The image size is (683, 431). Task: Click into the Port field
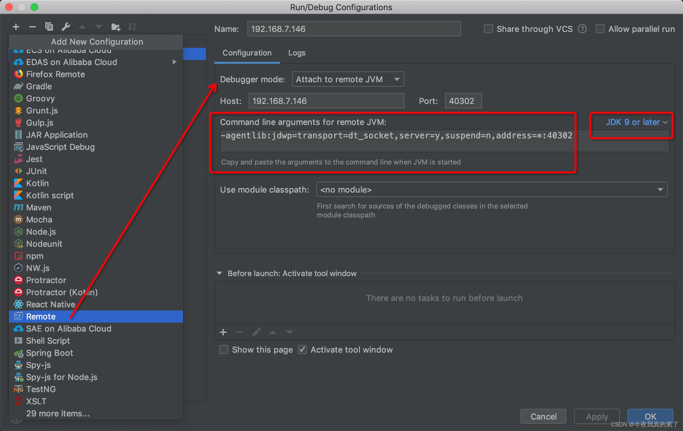point(463,101)
